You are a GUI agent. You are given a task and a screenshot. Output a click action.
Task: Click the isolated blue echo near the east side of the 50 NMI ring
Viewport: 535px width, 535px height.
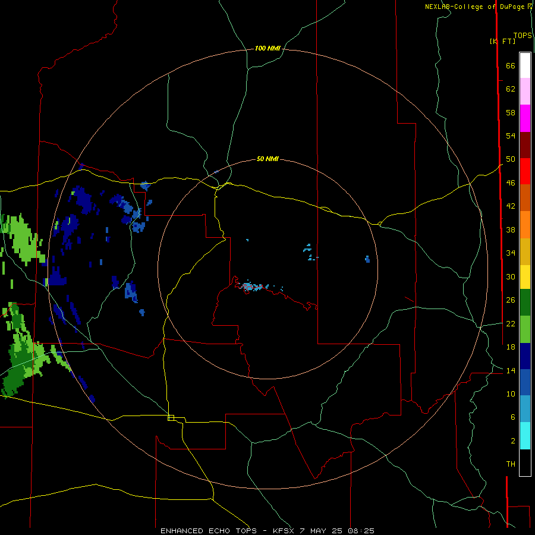[x=367, y=259]
